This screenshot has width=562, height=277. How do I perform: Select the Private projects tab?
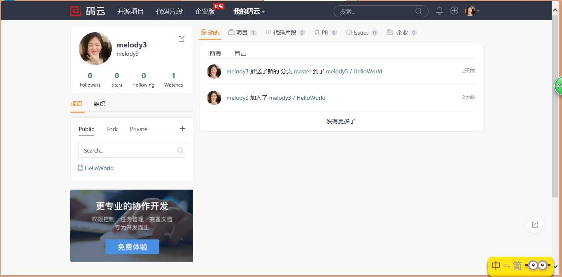(x=138, y=129)
